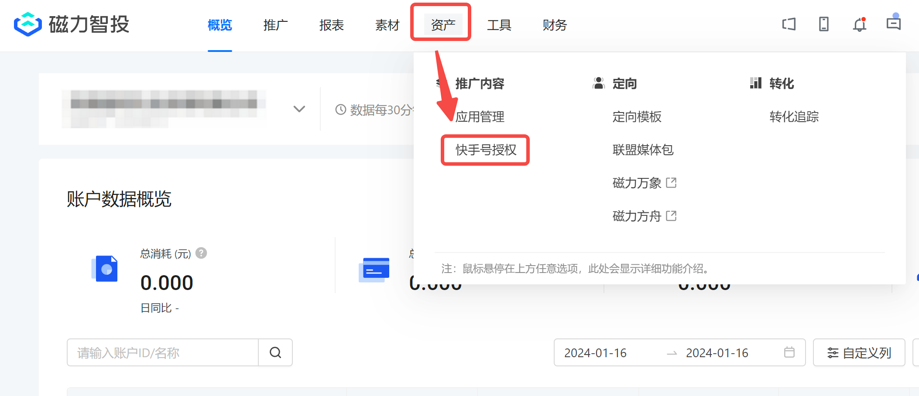This screenshot has width=919, height=396.
Task: Expand the account selector chevron
Action: (299, 109)
